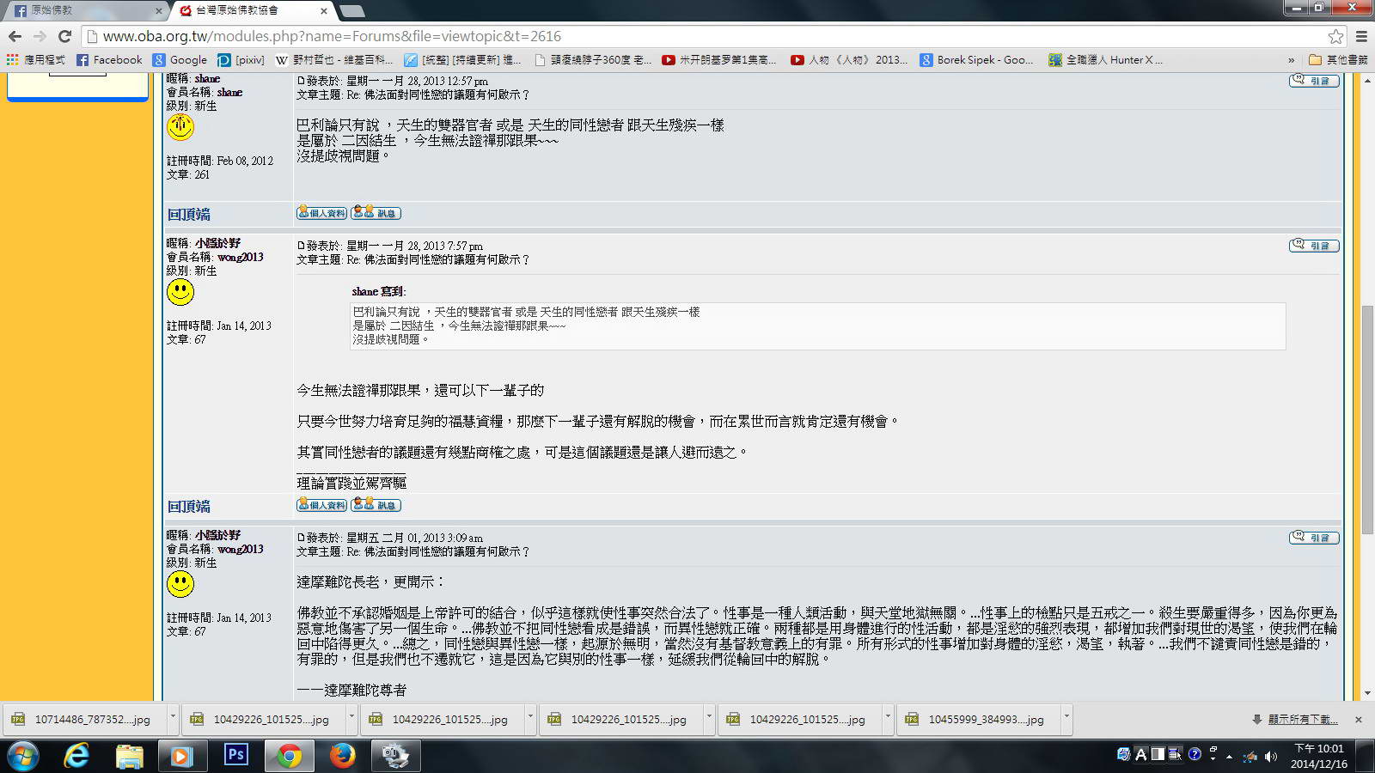Click the back-to-top link under shane's post
The height and width of the screenshot is (773, 1375).
point(188,215)
